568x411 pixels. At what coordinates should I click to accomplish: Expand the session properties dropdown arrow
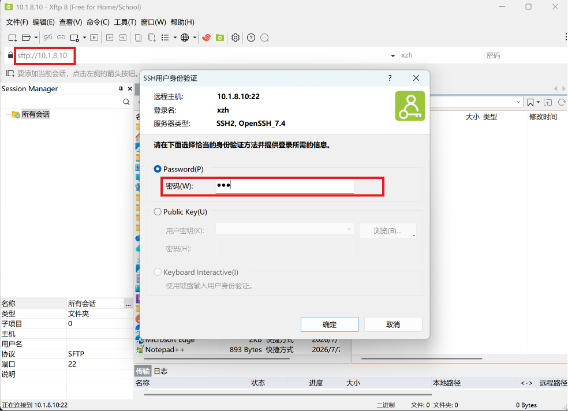(x=84, y=38)
